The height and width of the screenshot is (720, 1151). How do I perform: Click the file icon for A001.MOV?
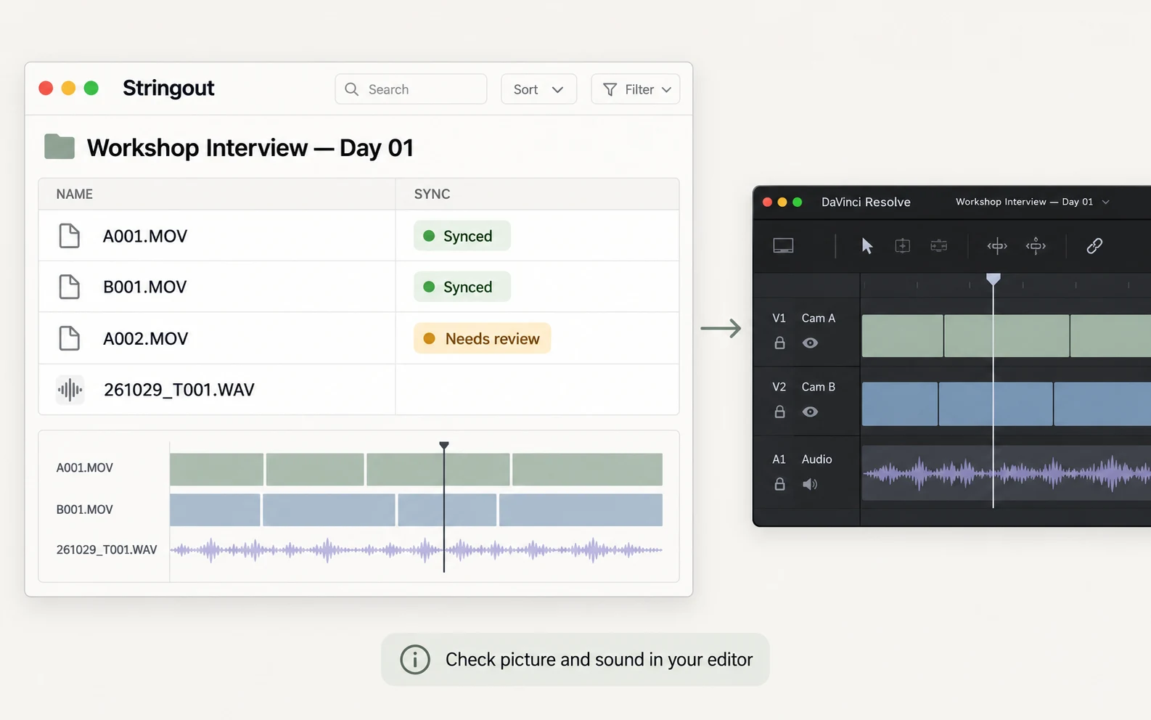(69, 236)
